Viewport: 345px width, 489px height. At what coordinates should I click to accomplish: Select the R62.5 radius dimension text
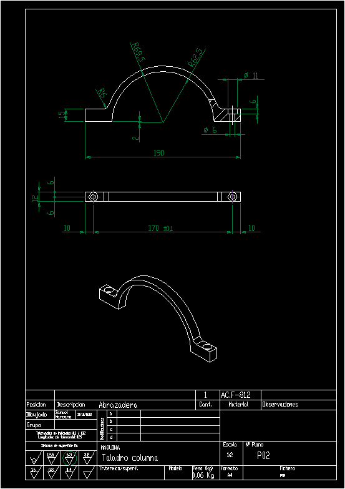point(197,57)
